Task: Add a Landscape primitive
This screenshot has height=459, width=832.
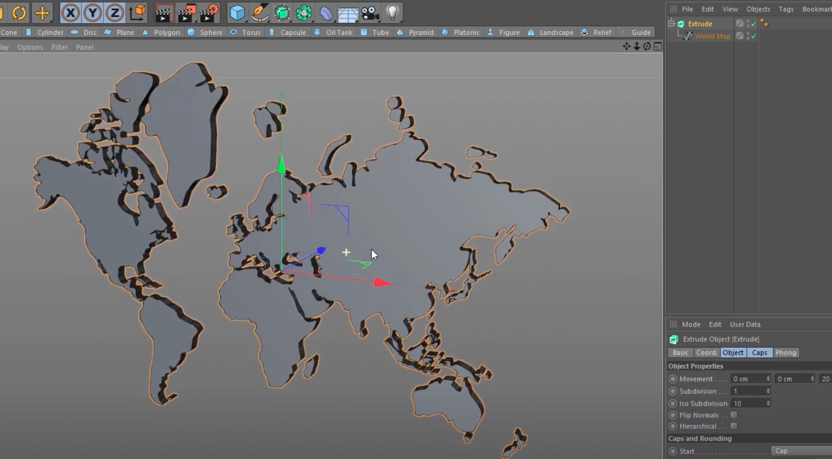Action: click(x=550, y=32)
